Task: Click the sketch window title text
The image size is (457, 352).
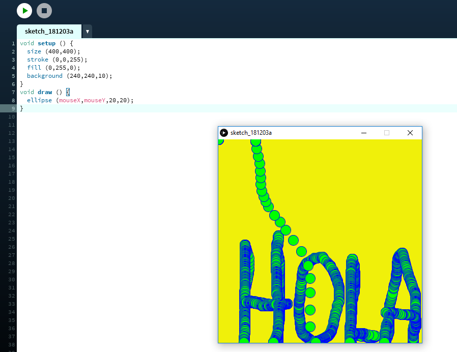Action: click(x=251, y=133)
